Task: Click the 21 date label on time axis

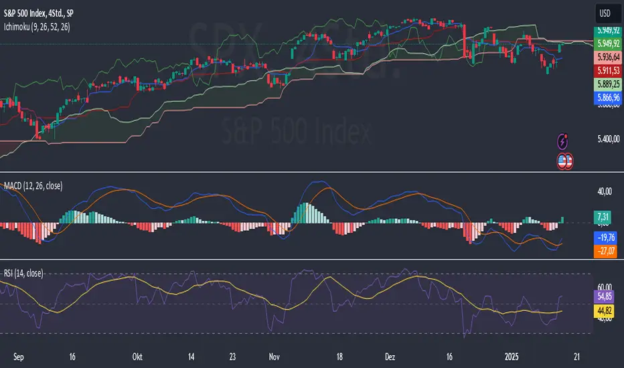Action: pyautogui.click(x=577, y=357)
